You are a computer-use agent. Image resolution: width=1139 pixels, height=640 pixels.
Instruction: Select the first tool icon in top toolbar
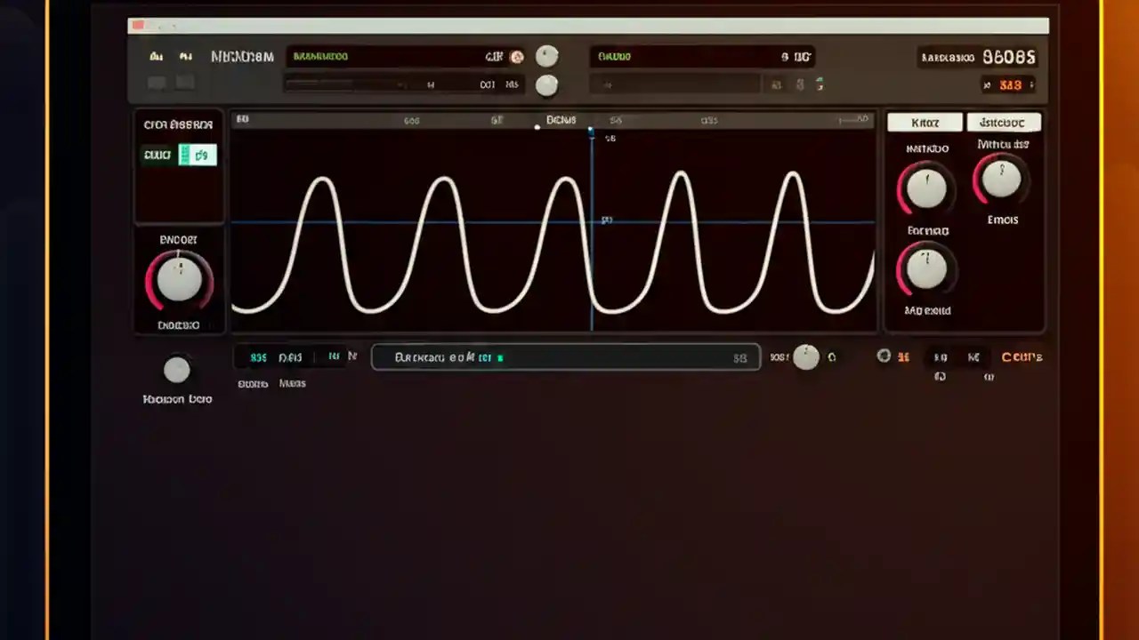[157, 56]
